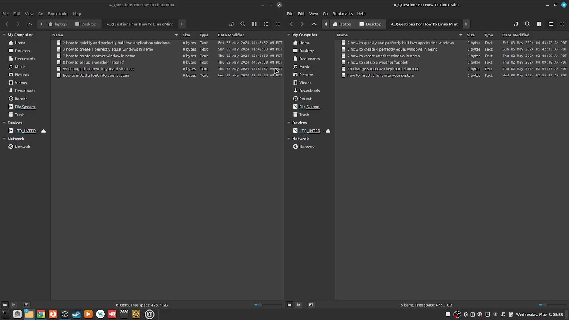Switch right window to compact view
The image size is (569, 320).
tap(562, 24)
